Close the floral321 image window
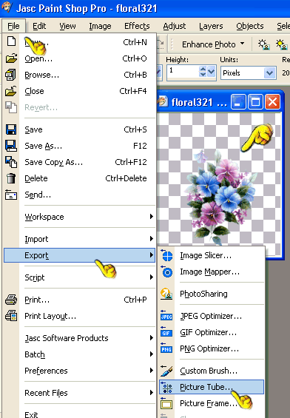The height and width of the screenshot is (418, 290). point(272,102)
